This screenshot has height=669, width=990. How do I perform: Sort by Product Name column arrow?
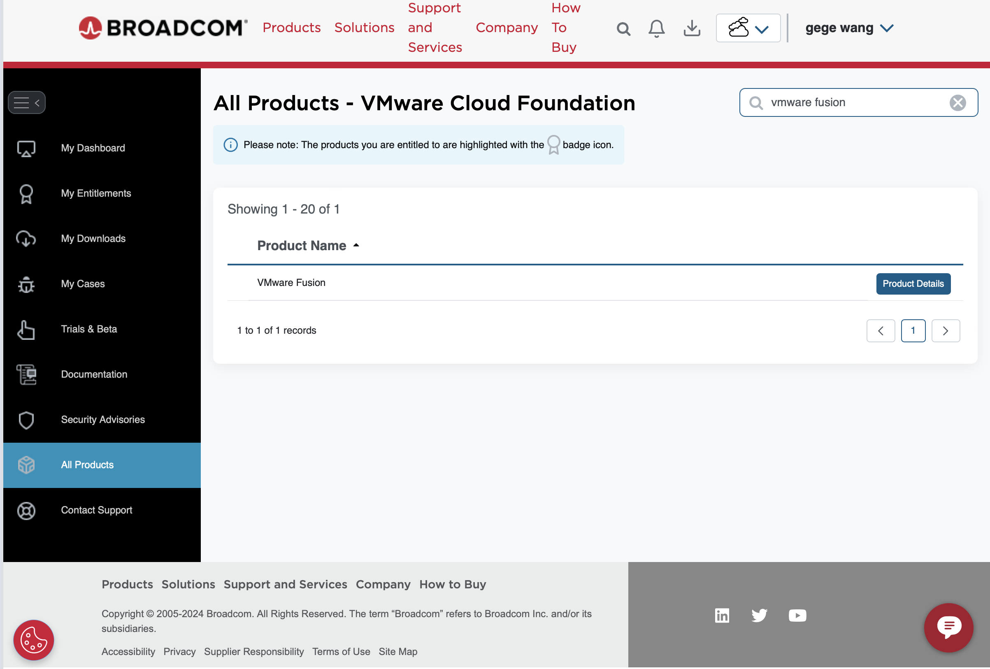click(356, 245)
